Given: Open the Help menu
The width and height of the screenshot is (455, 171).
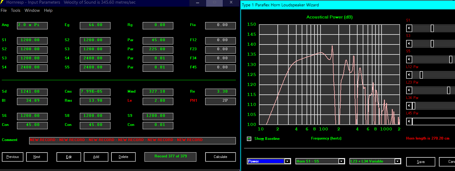Looking at the screenshot, I should [x=48, y=10].
